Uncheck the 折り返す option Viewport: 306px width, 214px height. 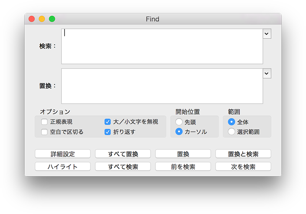click(x=107, y=132)
